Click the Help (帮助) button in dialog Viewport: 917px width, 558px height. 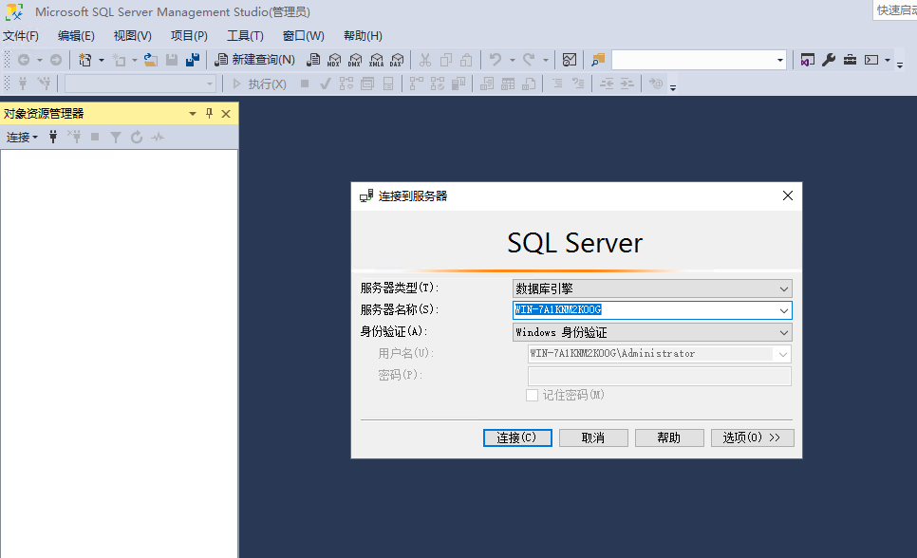669,437
